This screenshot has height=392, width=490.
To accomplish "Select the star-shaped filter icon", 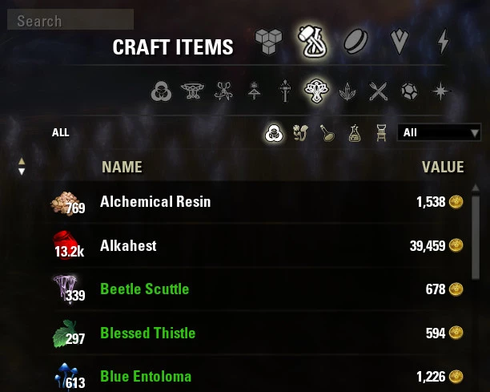I will pyautogui.click(x=440, y=91).
